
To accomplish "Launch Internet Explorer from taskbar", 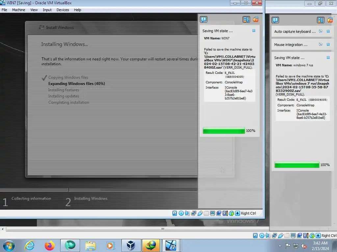I will click(x=29, y=245).
